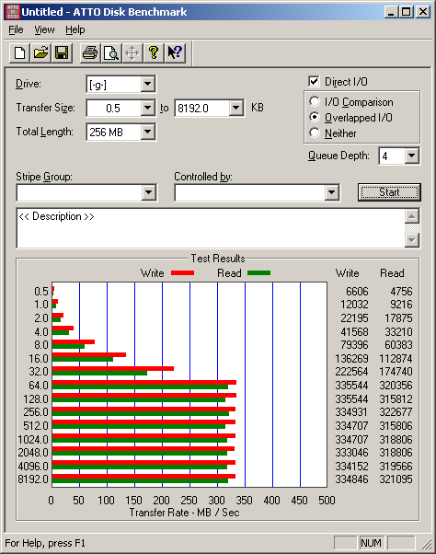
Task: Choose the Neither radio button
Action: click(x=315, y=133)
